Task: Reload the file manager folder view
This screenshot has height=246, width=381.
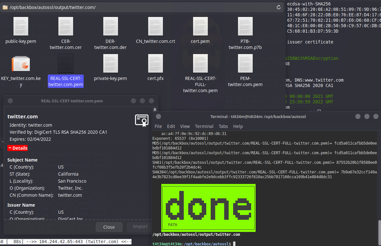Action: pyautogui.click(x=279, y=7)
